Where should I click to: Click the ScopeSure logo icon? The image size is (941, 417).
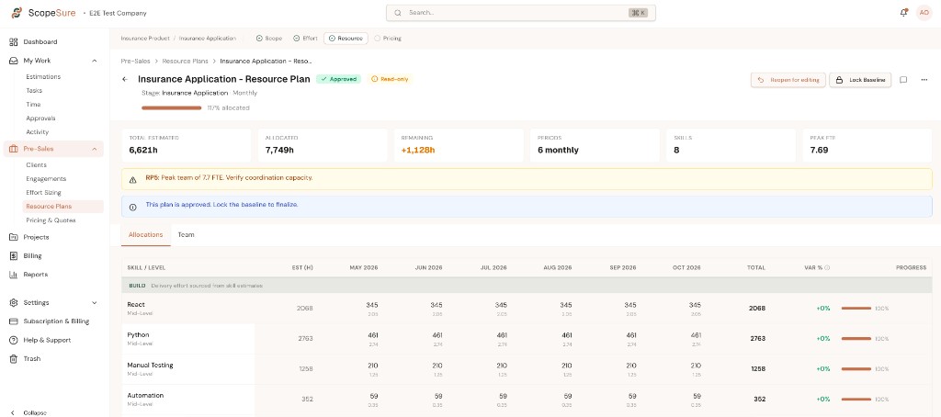pyautogui.click(x=17, y=13)
